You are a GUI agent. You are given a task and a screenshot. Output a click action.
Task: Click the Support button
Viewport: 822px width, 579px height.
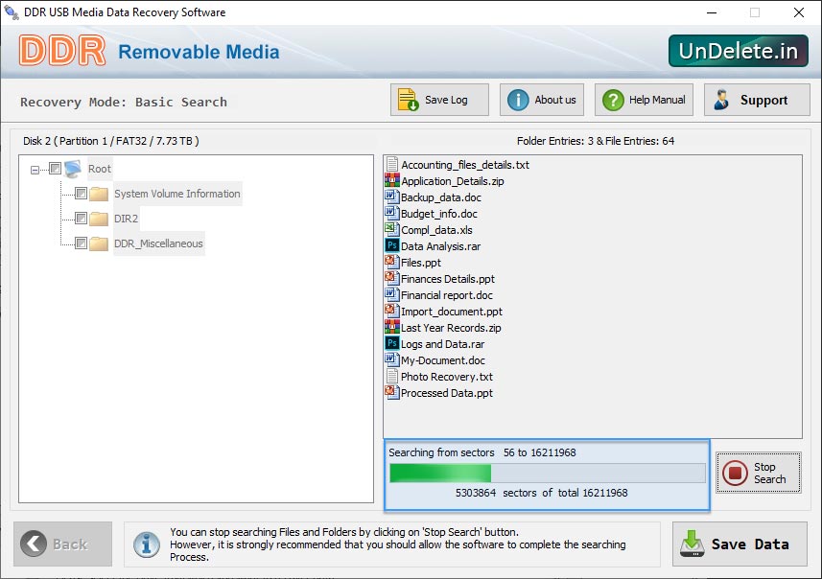[757, 100]
